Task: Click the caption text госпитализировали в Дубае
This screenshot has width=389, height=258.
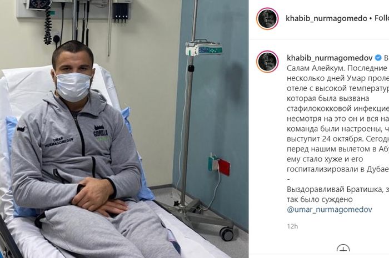Action: [x=338, y=169]
